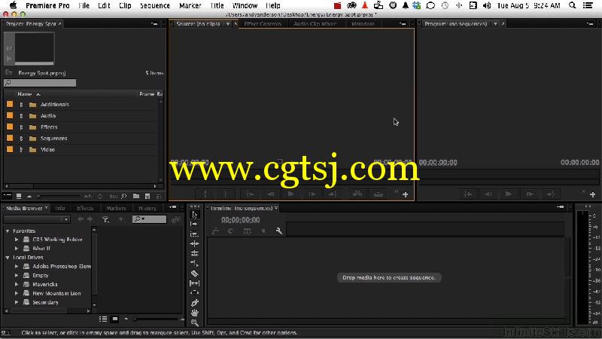Switch Project panel to Icon View

(x=18, y=196)
